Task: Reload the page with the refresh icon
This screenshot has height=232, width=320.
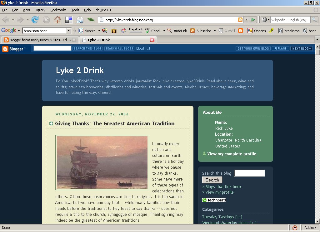Action: coord(35,20)
